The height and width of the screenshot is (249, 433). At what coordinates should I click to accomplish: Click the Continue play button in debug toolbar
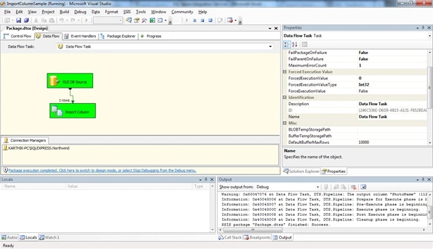click(187, 20)
